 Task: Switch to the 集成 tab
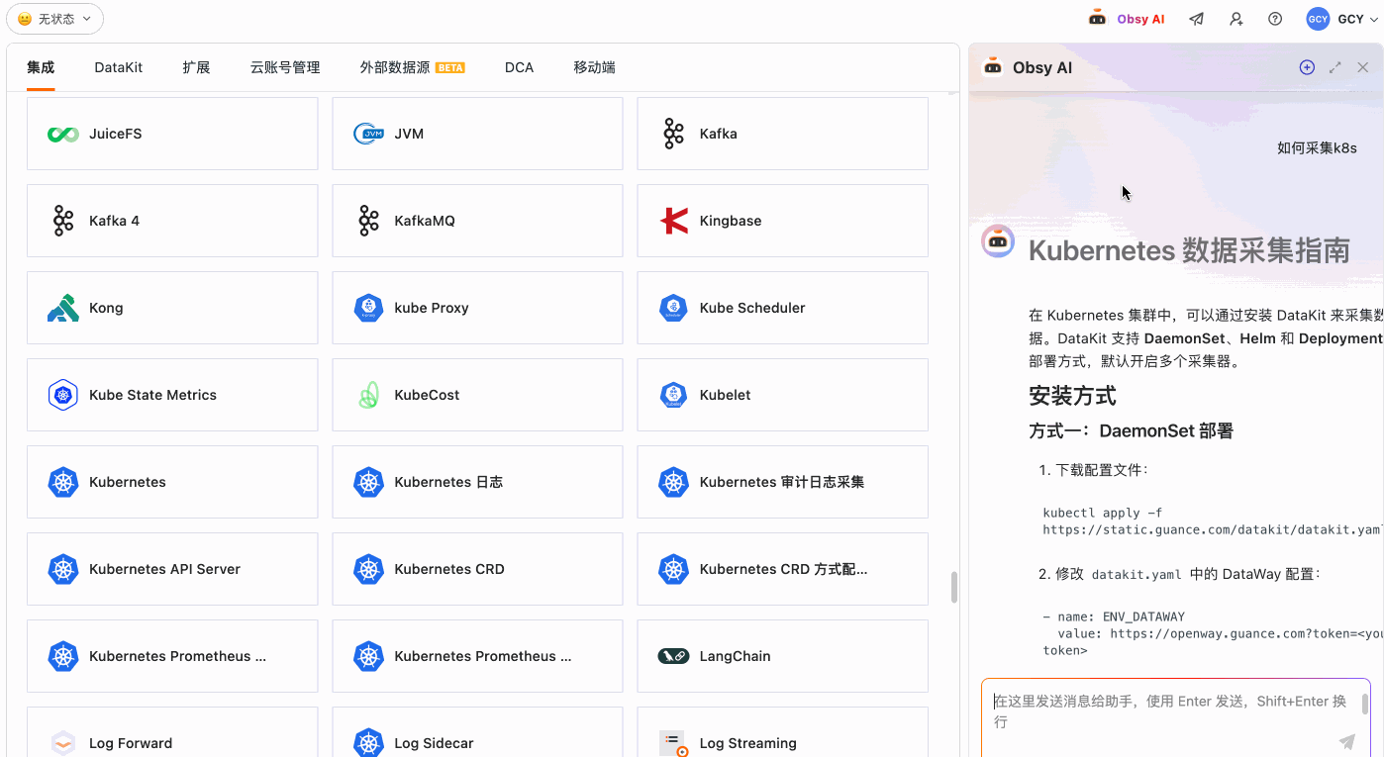click(41, 67)
